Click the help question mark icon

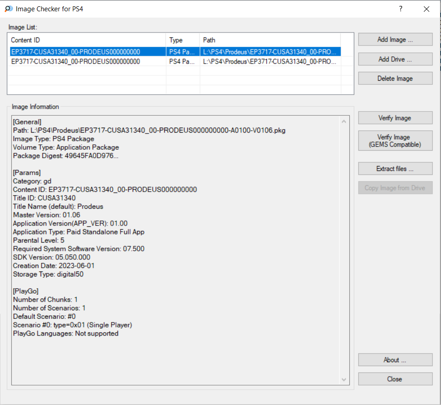(x=400, y=9)
